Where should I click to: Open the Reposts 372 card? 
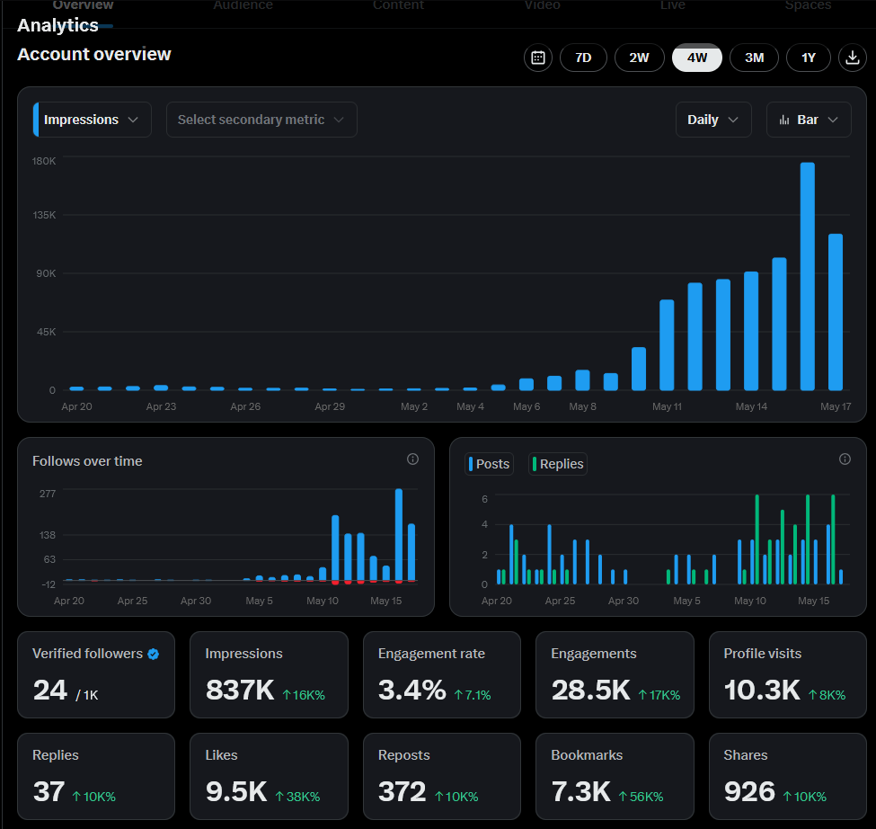[442, 777]
